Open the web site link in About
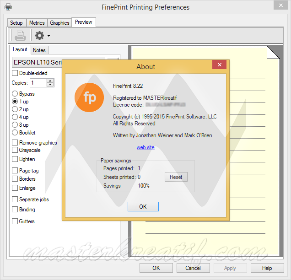This screenshot has width=291, height=280. 145,147
